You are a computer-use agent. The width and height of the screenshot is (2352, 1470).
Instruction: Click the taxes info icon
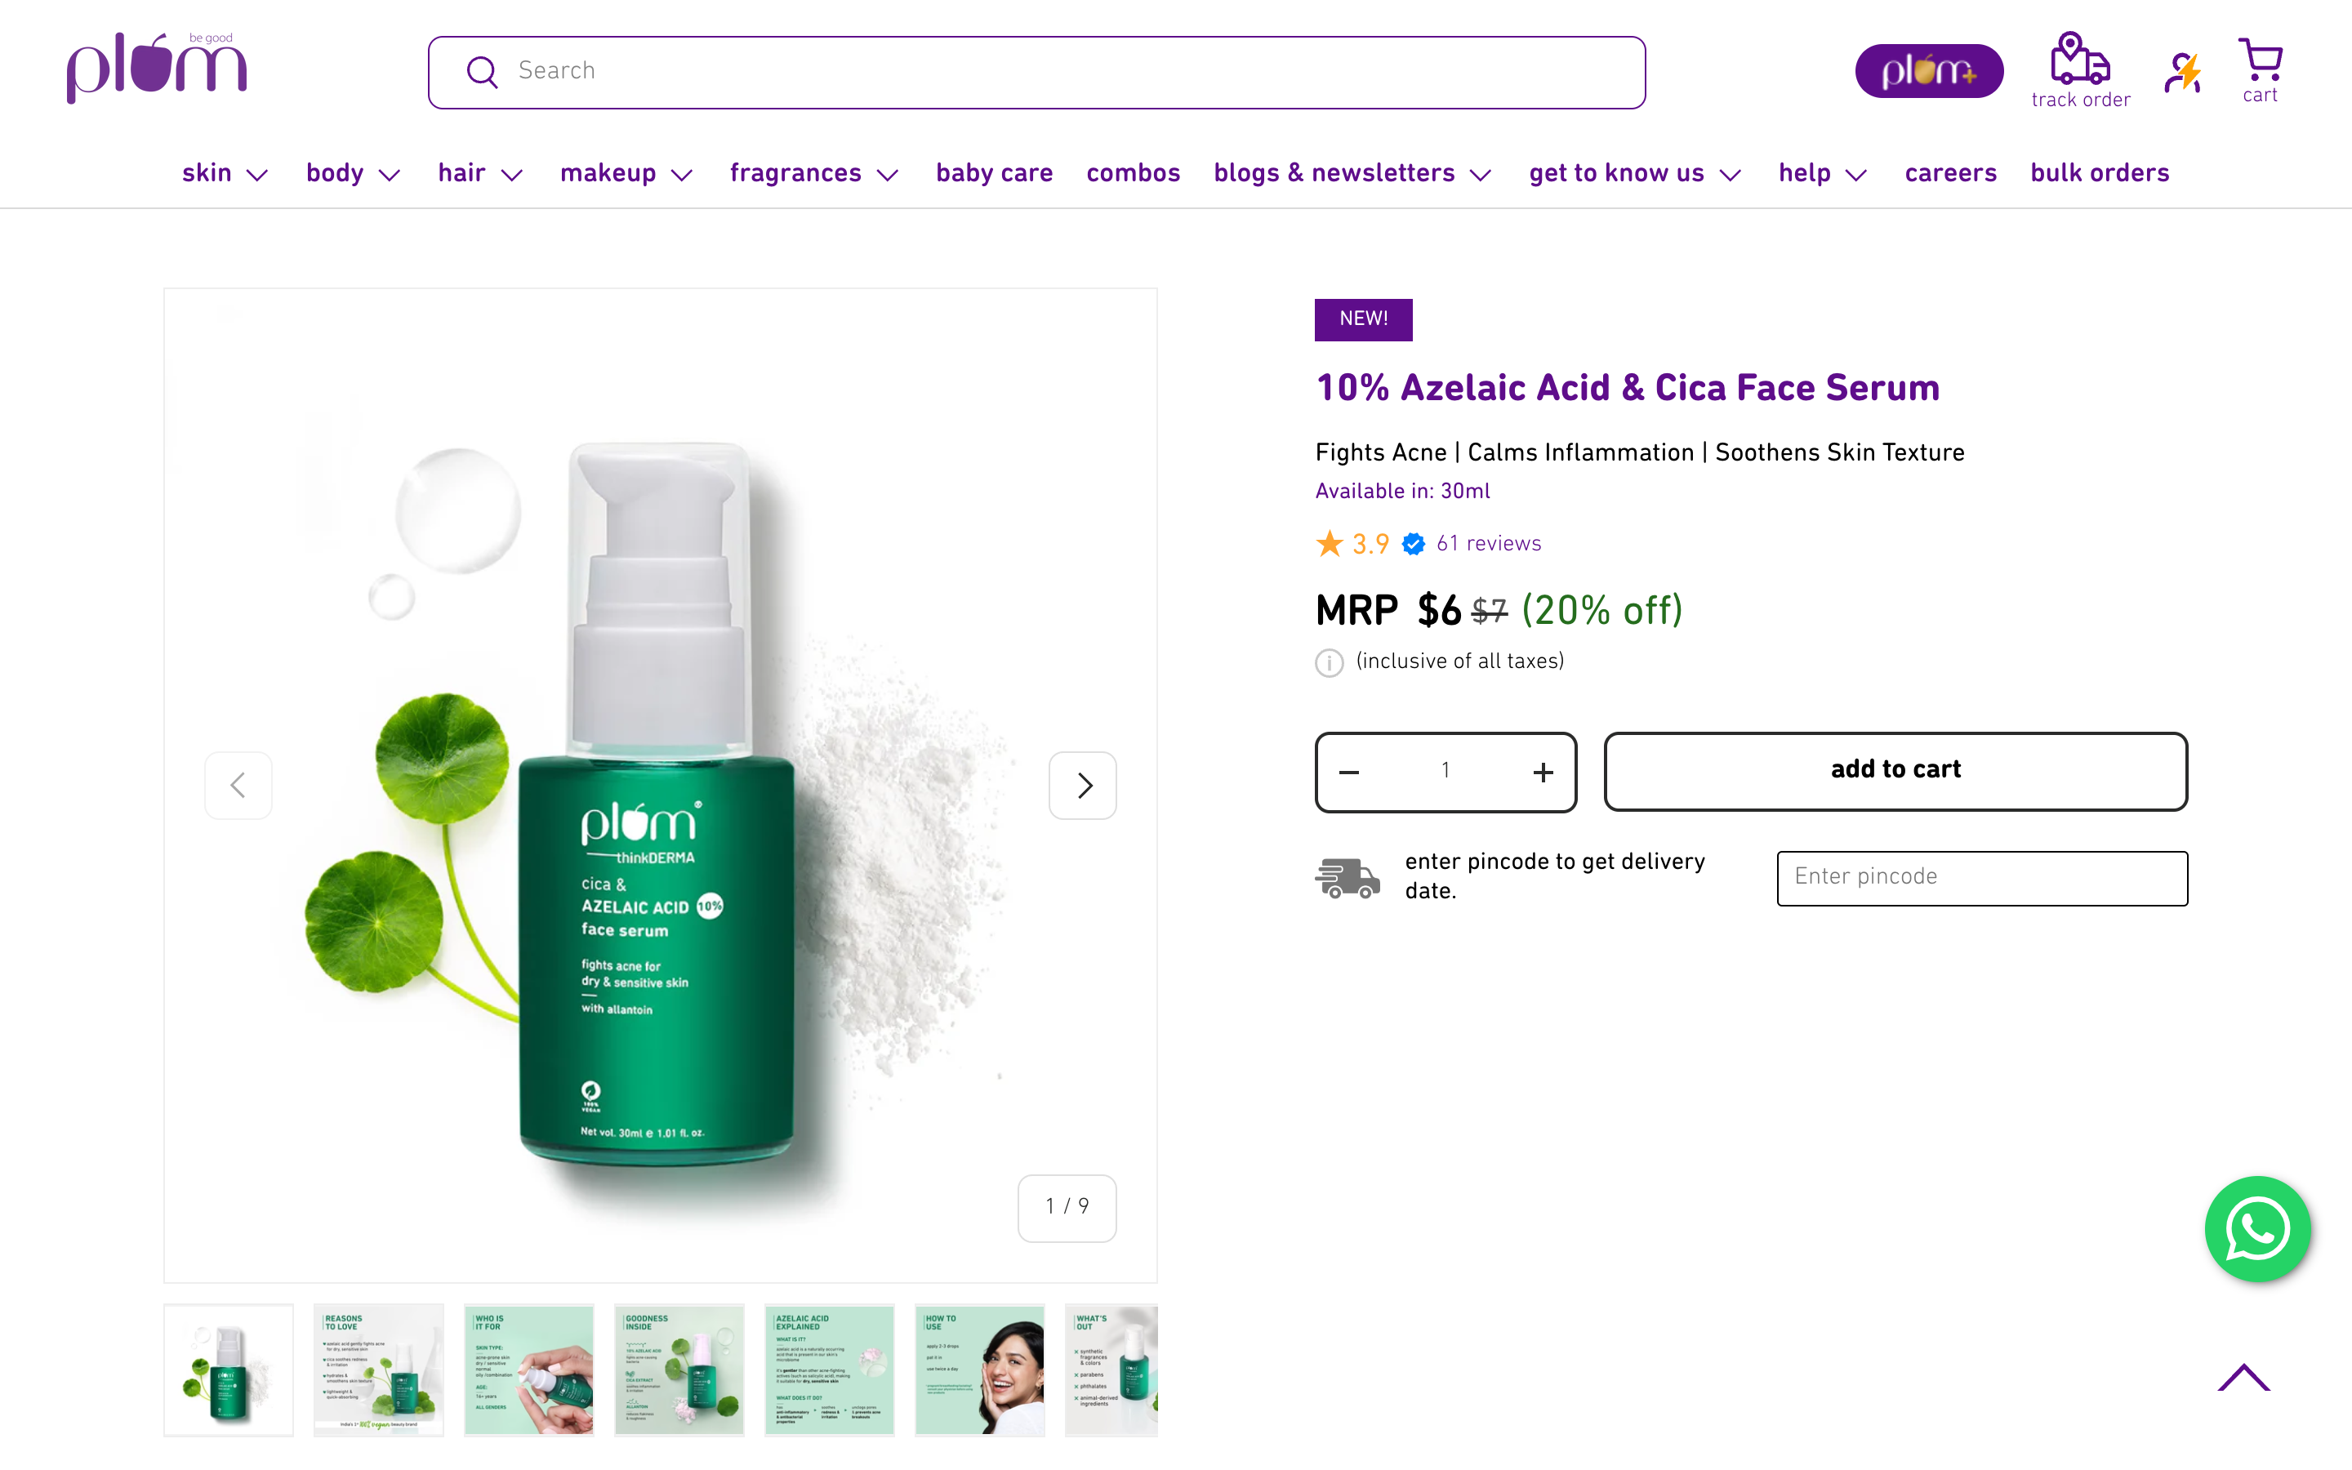coord(1329,662)
